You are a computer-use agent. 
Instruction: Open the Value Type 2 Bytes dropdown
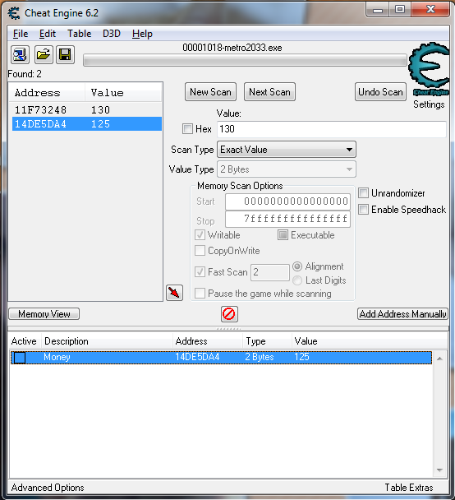[x=287, y=169]
